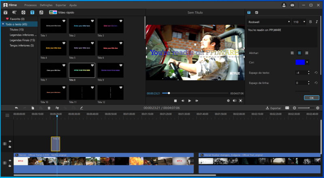Switch to the second properties tab icon
Viewport: 324px width, 178px height.
click(x=257, y=13)
